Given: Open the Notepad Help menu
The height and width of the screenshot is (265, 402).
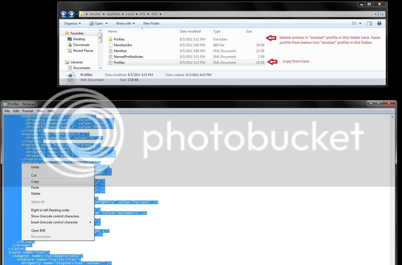Looking at the screenshot, I should (x=51, y=111).
